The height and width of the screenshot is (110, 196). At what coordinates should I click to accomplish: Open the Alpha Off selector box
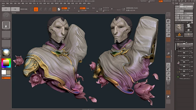click(x=6, y=35)
